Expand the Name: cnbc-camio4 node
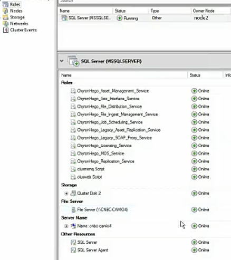231x260 pixels. [66, 226]
